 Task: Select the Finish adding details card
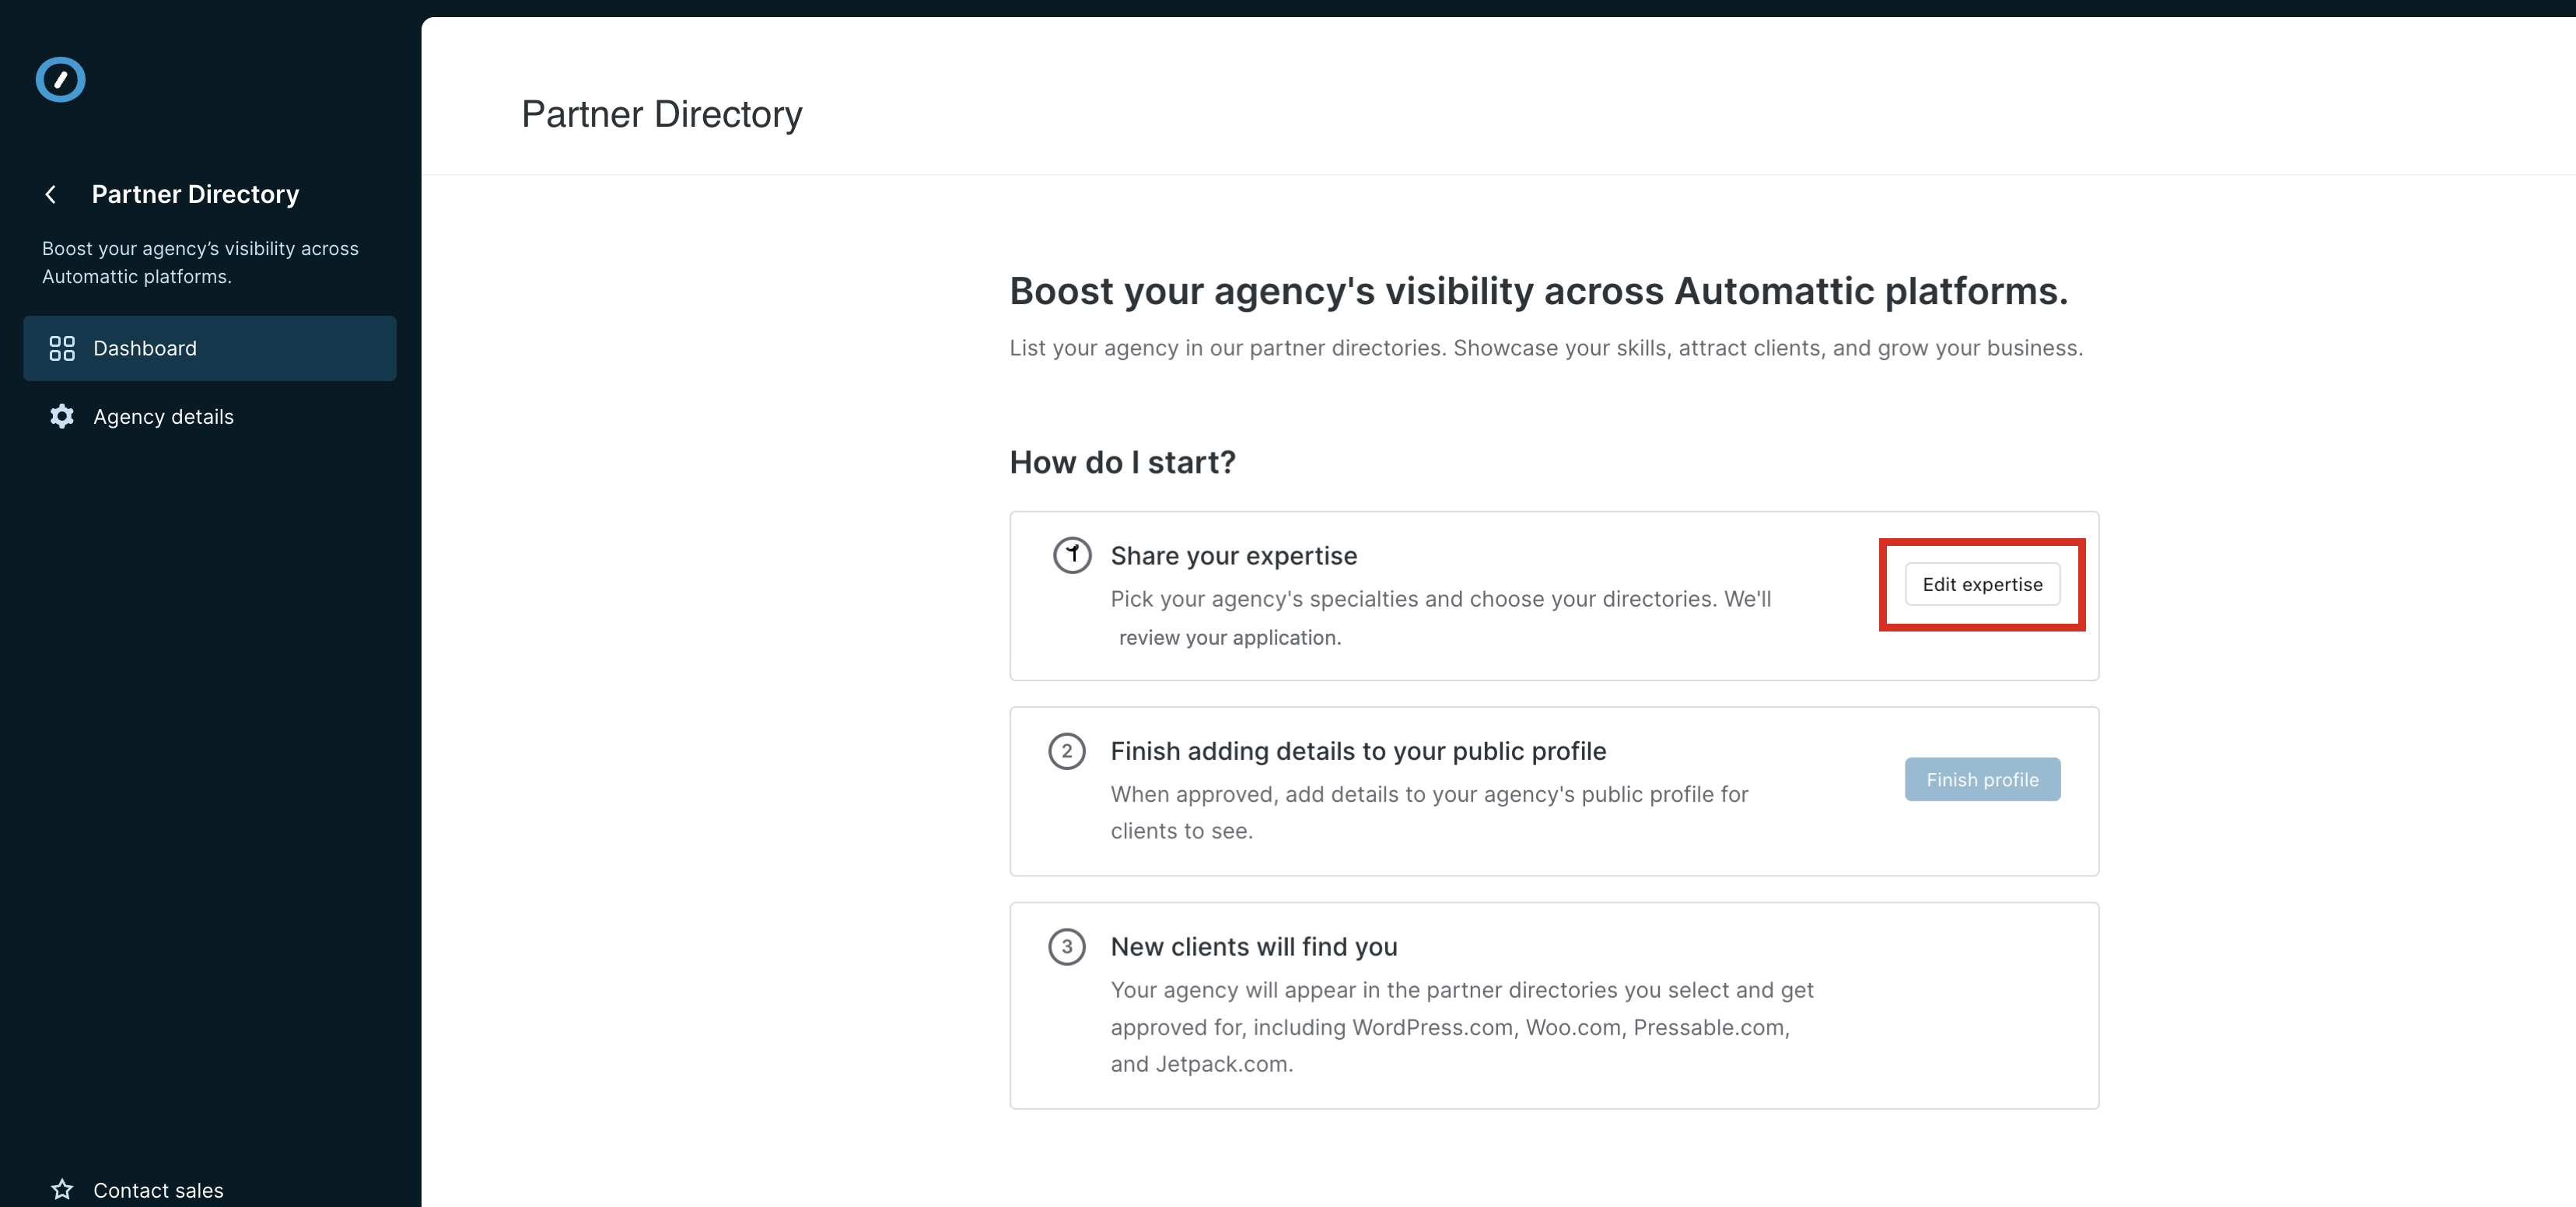pyautogui.click(x=1553, y=790)
